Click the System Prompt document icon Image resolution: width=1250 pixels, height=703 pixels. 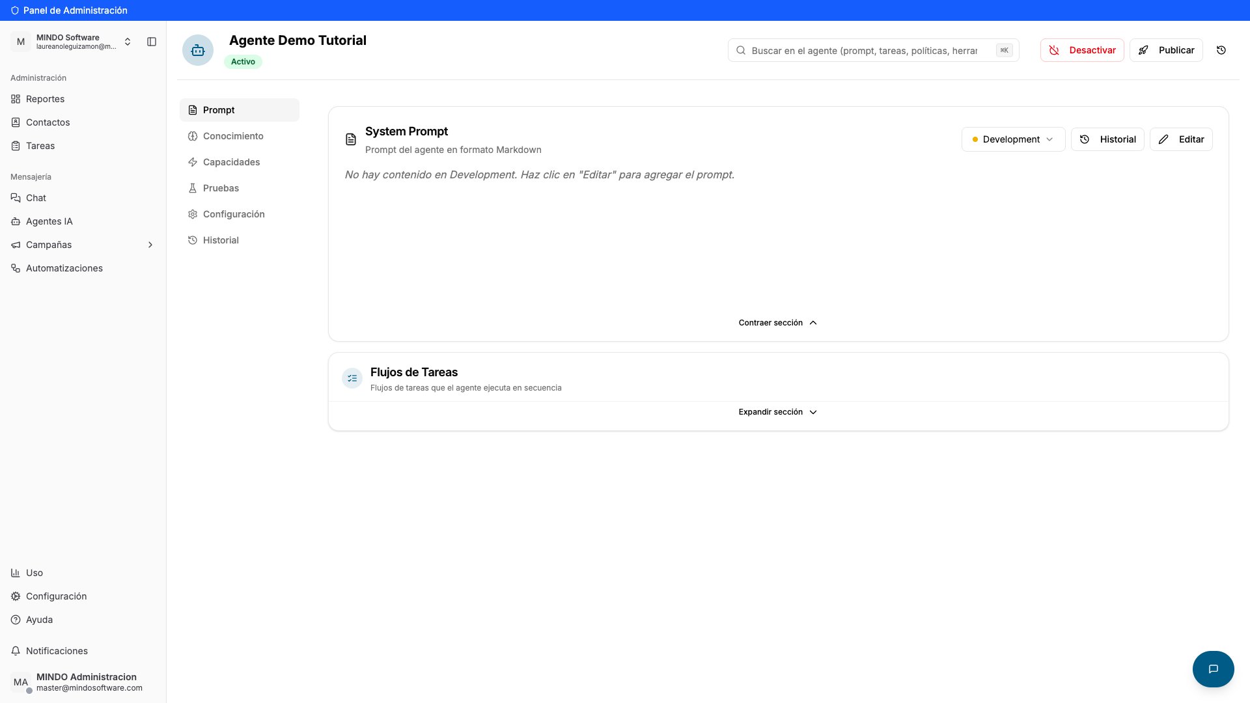click(x=351, y=139)
